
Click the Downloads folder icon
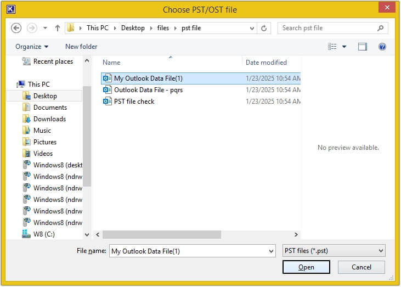(x=26, y=119)
